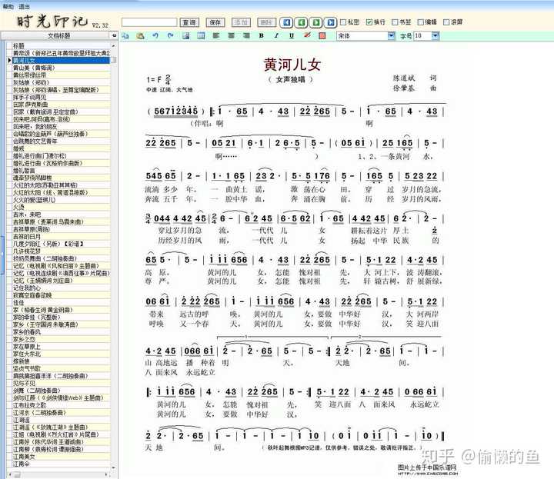554x479 pixels.
Task: Click the 退出 menu item
Action: click(x=24, y=7)
